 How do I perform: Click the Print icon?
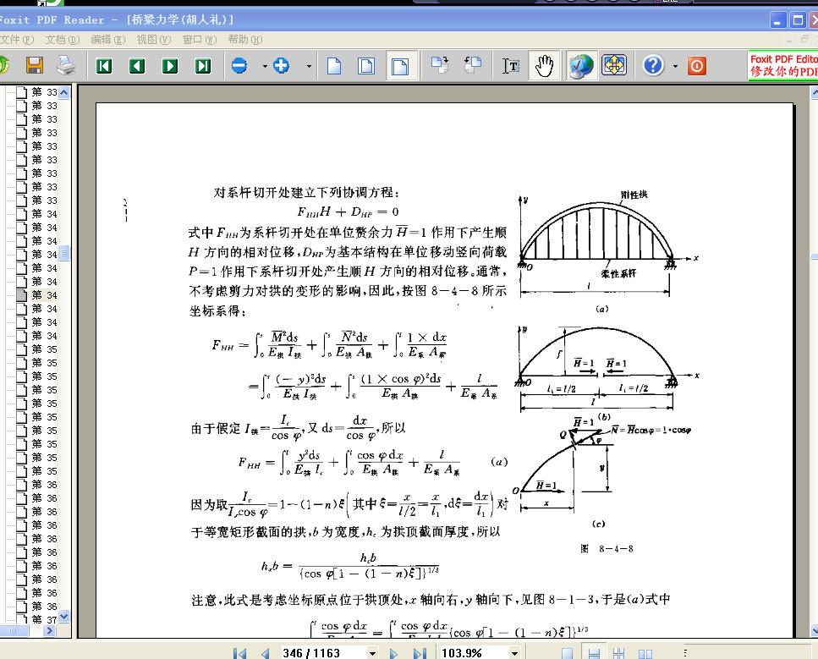tap(66, 65)
